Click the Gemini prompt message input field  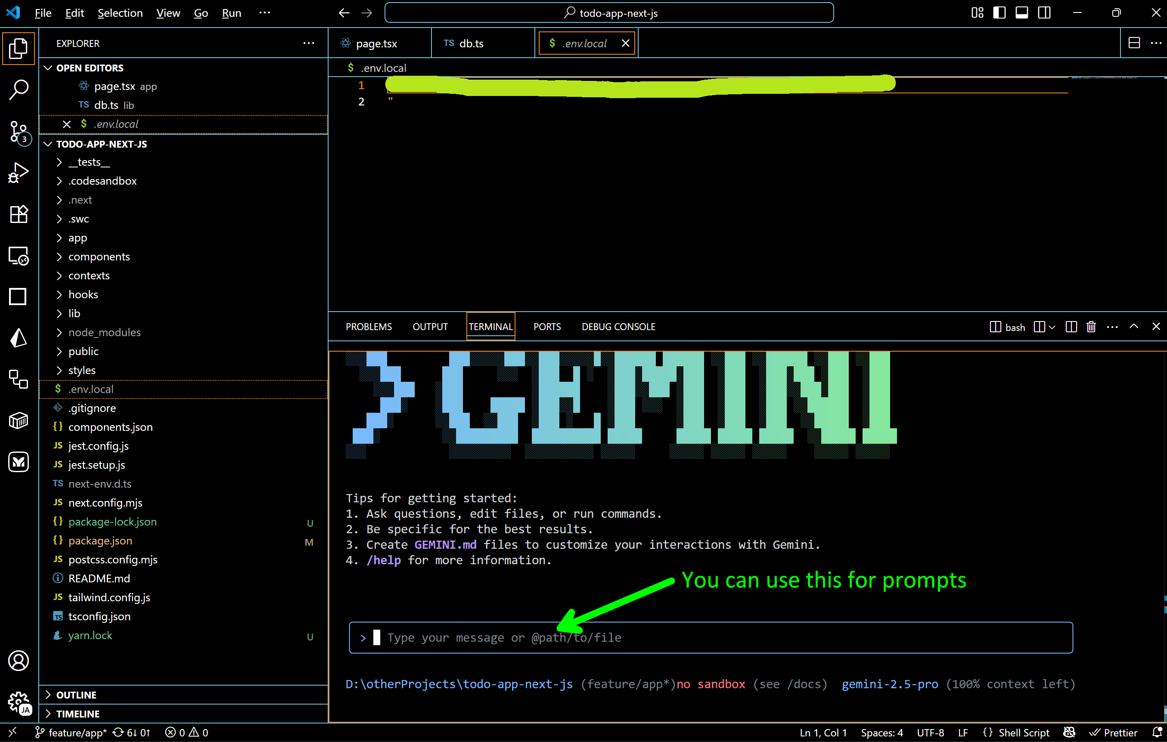[x=711, y=637]
